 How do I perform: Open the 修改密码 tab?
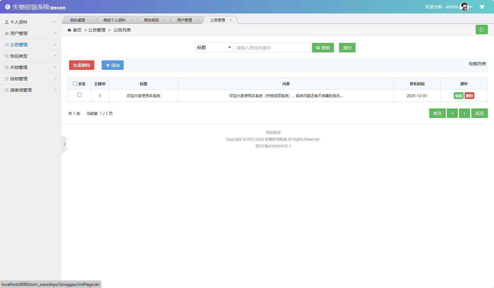151,20
